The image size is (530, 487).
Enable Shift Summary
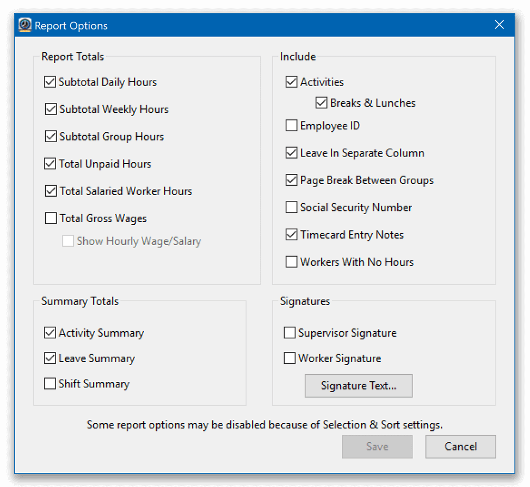click(50, 383)
